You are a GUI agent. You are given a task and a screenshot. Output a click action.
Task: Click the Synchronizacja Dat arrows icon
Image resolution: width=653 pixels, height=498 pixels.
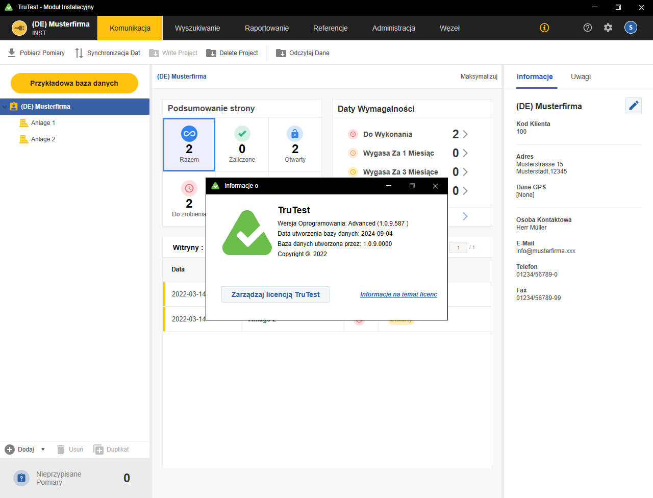79,53
